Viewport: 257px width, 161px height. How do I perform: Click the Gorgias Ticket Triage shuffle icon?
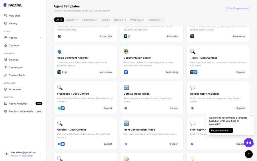tap(127, 88)
